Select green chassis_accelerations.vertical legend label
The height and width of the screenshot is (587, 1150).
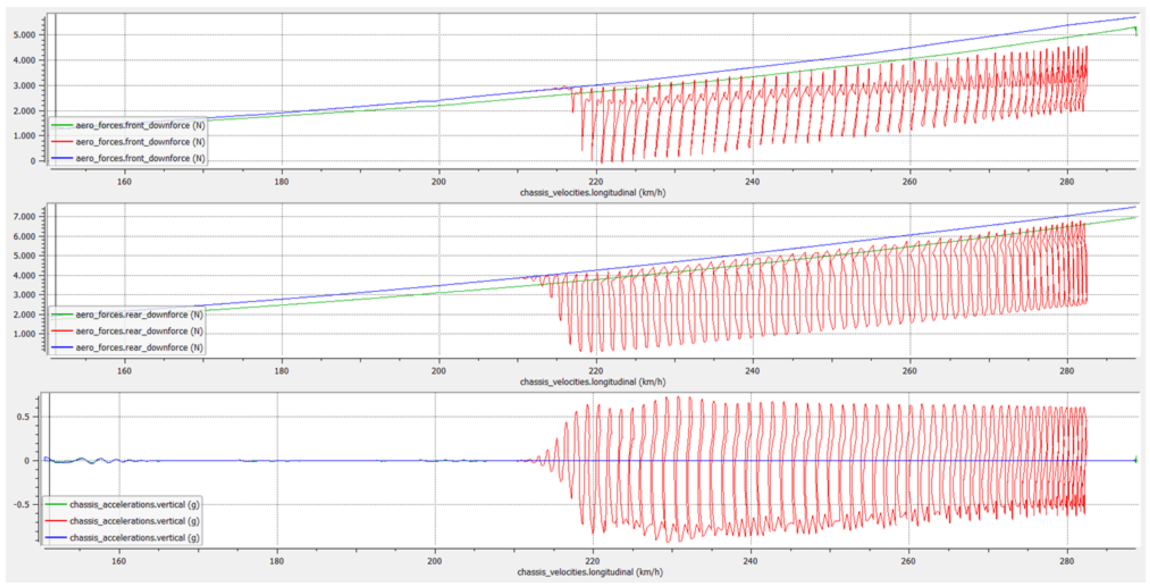[x=134, y=505]
